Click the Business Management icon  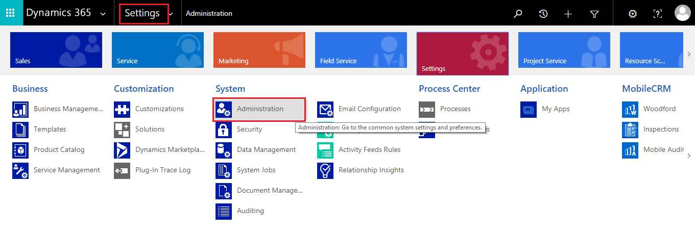point(20,109)
